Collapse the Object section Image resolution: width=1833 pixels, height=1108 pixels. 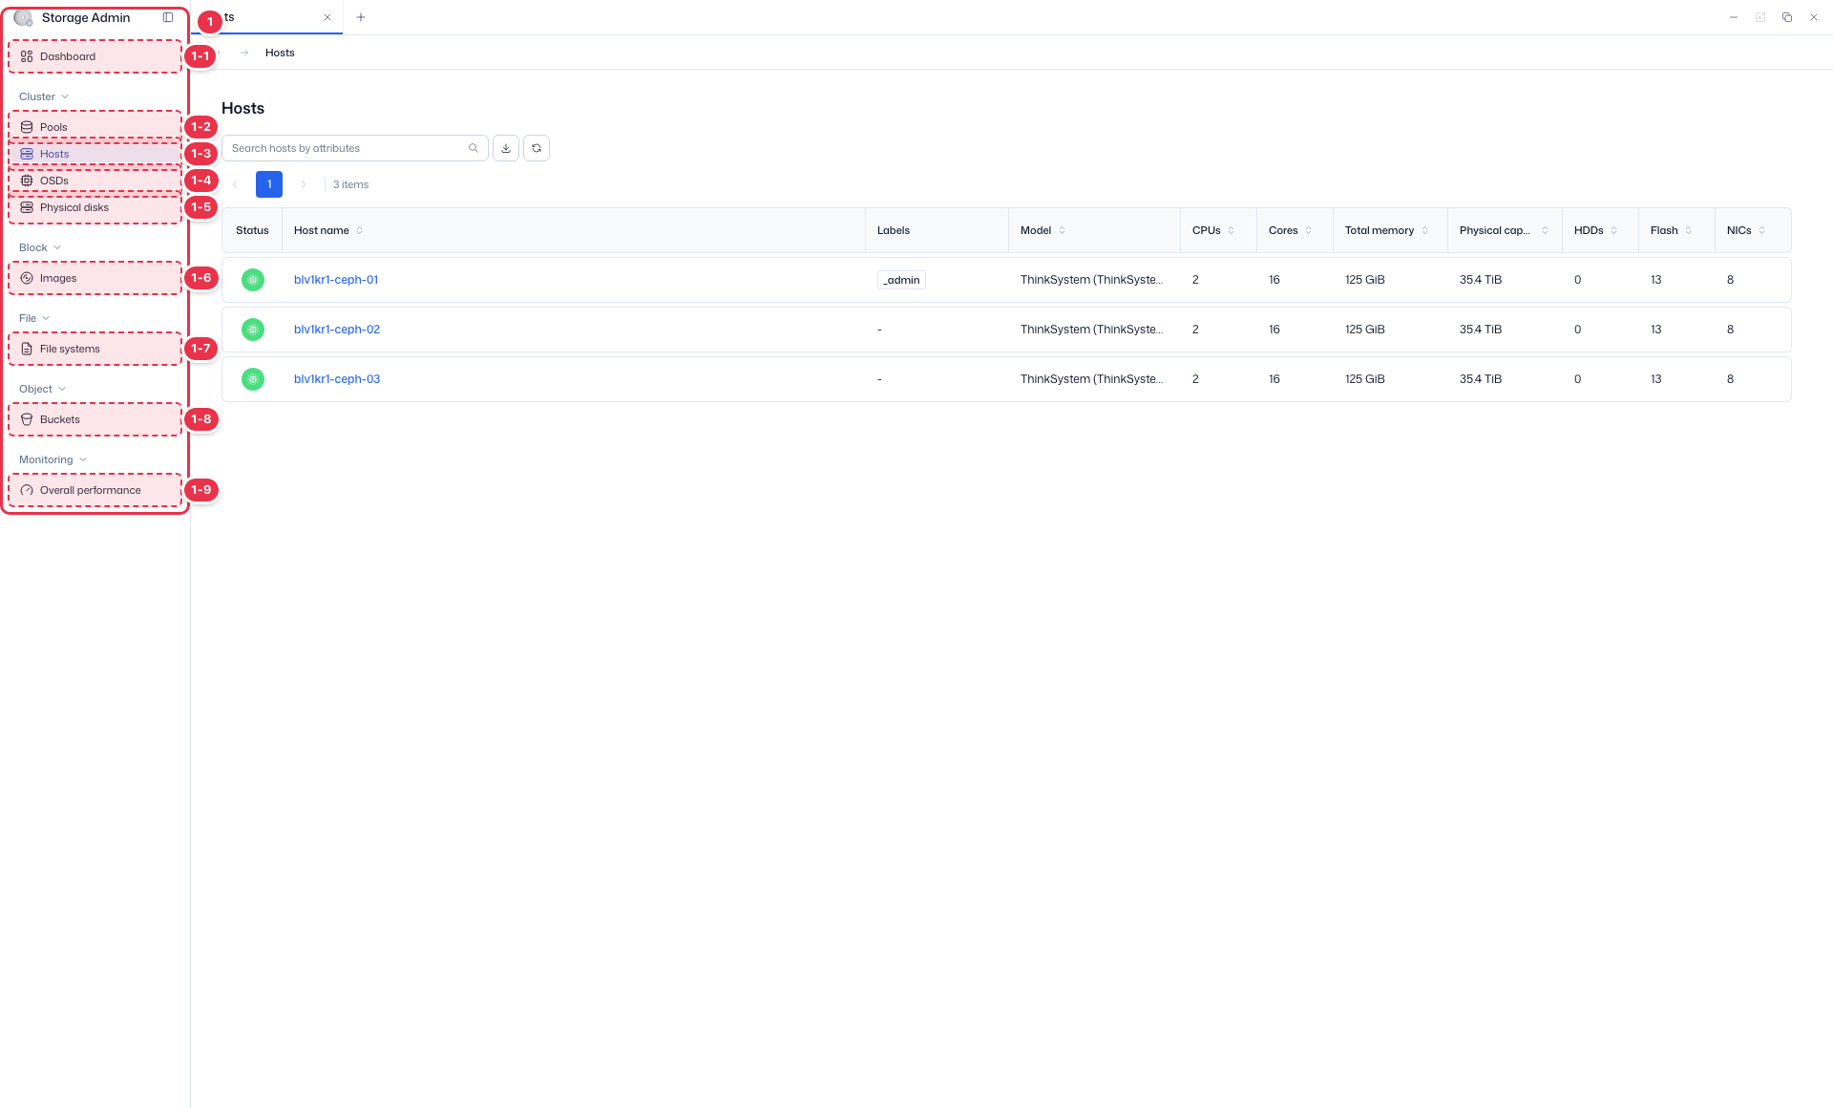point(43,389)
